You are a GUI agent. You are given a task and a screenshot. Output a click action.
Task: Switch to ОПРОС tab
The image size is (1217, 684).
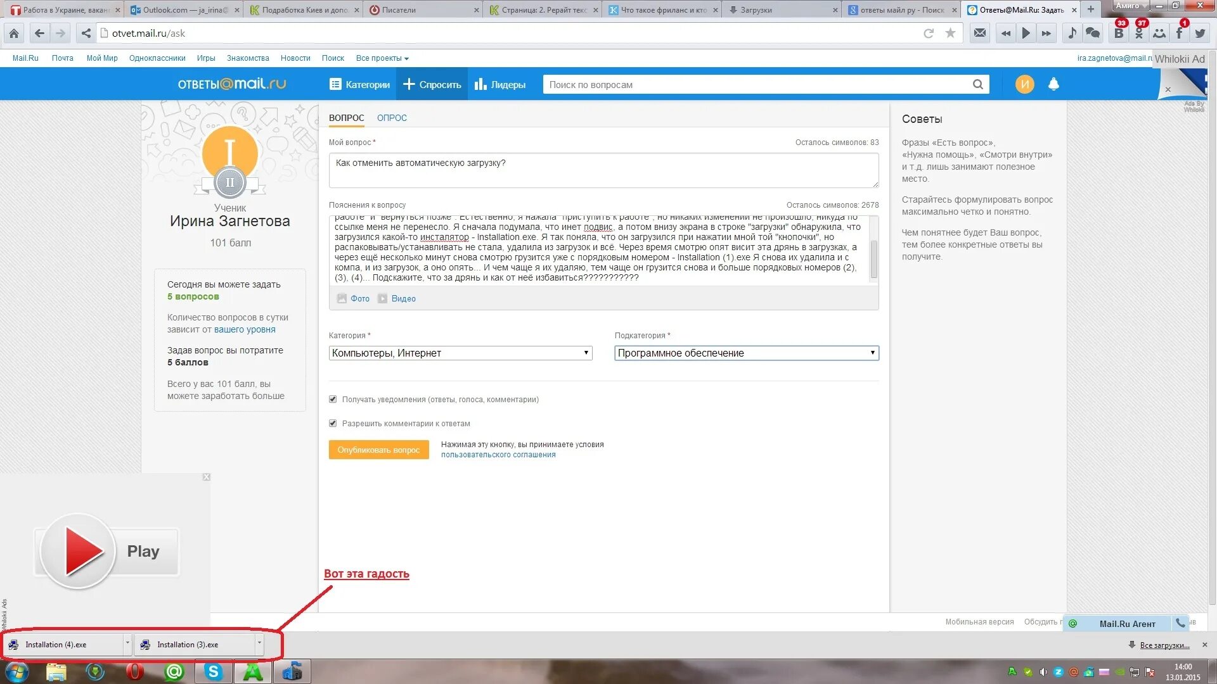pyautogui.click(x=392, y=118)
